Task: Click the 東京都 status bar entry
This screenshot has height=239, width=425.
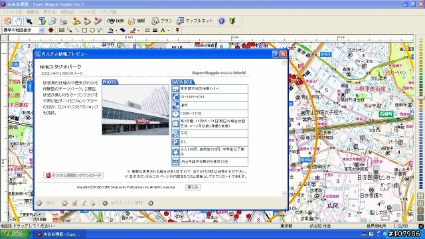Action: tap(286, 226)
